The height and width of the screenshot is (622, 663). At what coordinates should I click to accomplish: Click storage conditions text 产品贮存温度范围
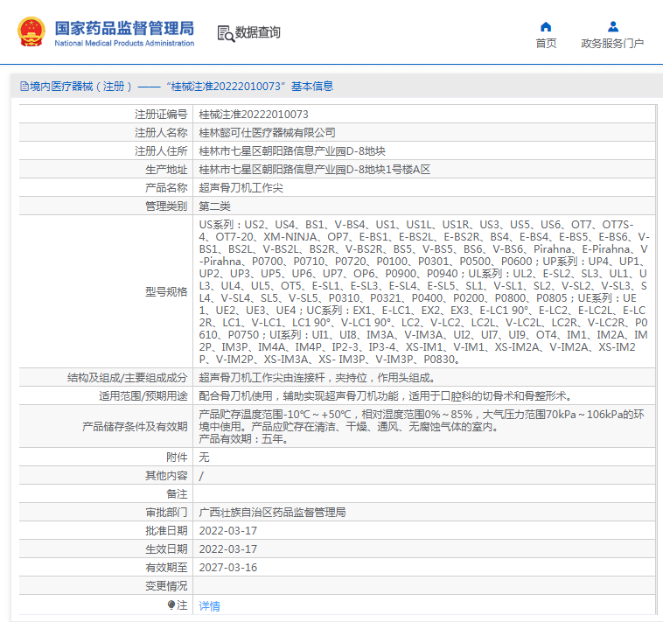pyautogui.click(x=422, y=426)
